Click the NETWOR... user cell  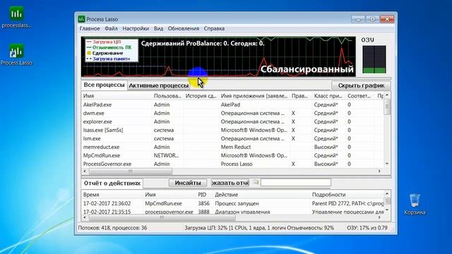(166, 155)
